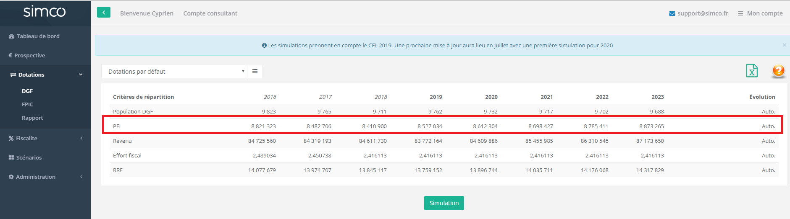Expand the Administration sidebar menu
The height and width of the screenshot is (219, 790).
(45, 177)
